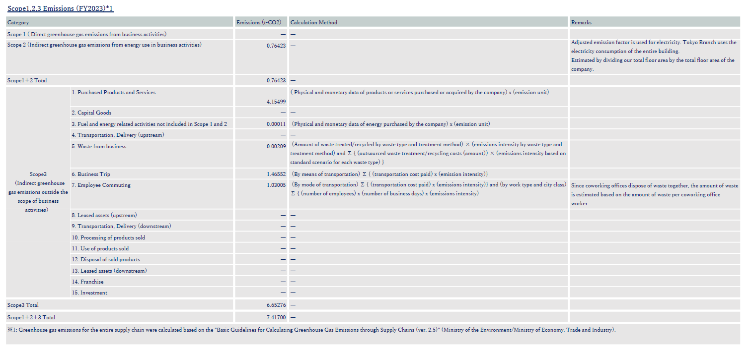
Task: Click the Scope1+2 Total row label
Action: click(x=27, y=80)
